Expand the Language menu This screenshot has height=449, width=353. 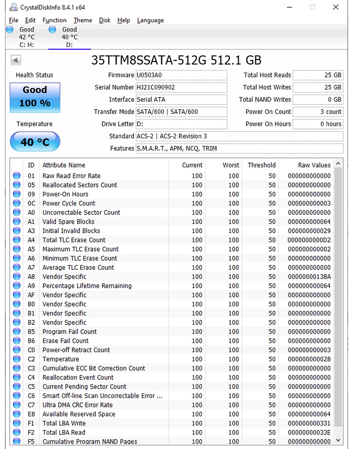[150, 20]
